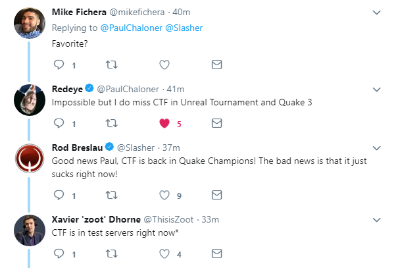Share Redeye's tweet via message icon
398x268 pixels.
coord(216,123)
